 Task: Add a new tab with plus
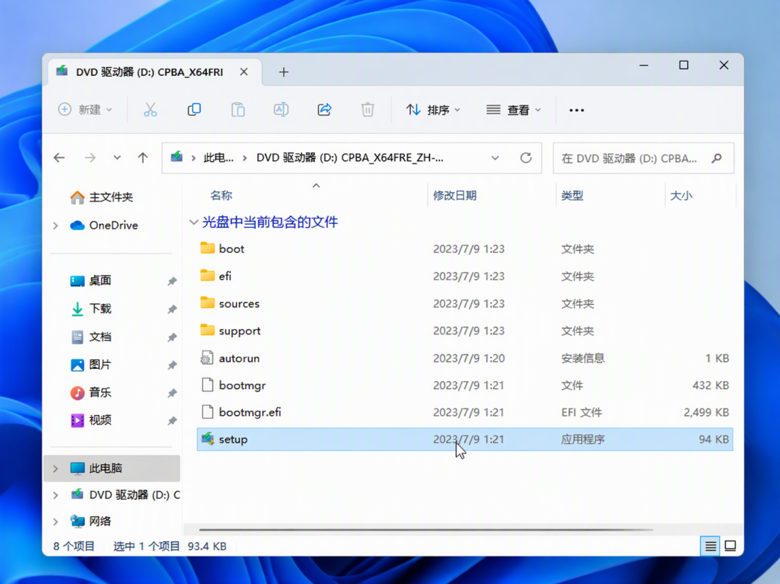coord(284,72)
